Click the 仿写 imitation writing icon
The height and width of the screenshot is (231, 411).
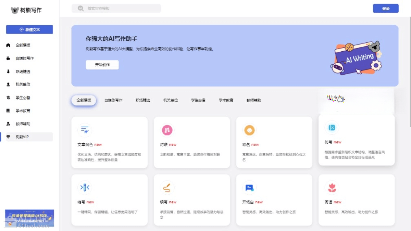pos(332,128)
